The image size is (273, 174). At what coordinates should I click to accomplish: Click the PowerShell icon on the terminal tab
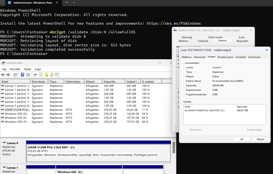pyautogui.click(x=10, y=3)
